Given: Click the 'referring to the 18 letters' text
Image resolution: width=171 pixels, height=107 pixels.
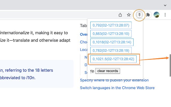Looking at the screenshot, I should [x=29, y=70].
